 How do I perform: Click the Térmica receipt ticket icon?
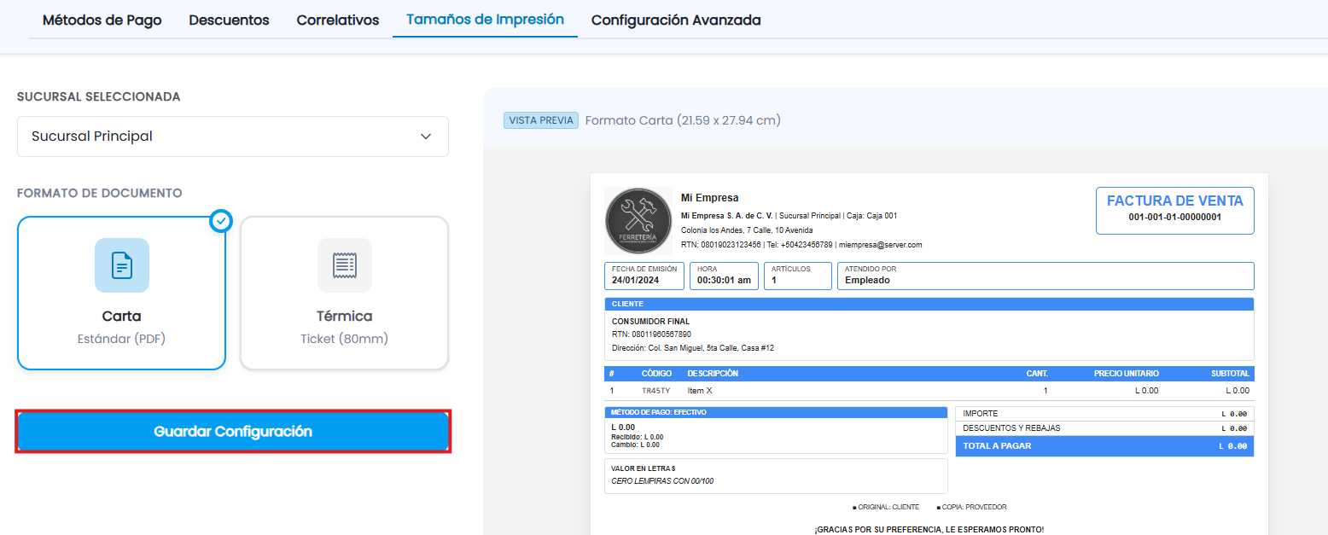tap(345, 265)
